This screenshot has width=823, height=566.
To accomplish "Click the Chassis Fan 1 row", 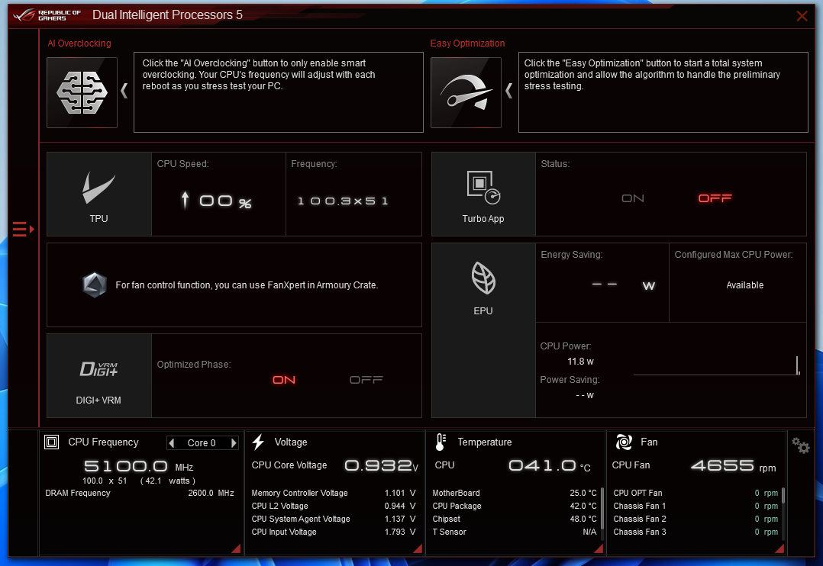I will pos(696,507).
